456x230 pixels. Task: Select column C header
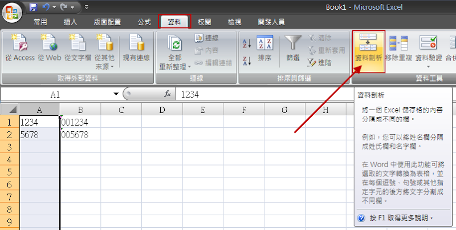pyautogui.click(x=121, y=110)
